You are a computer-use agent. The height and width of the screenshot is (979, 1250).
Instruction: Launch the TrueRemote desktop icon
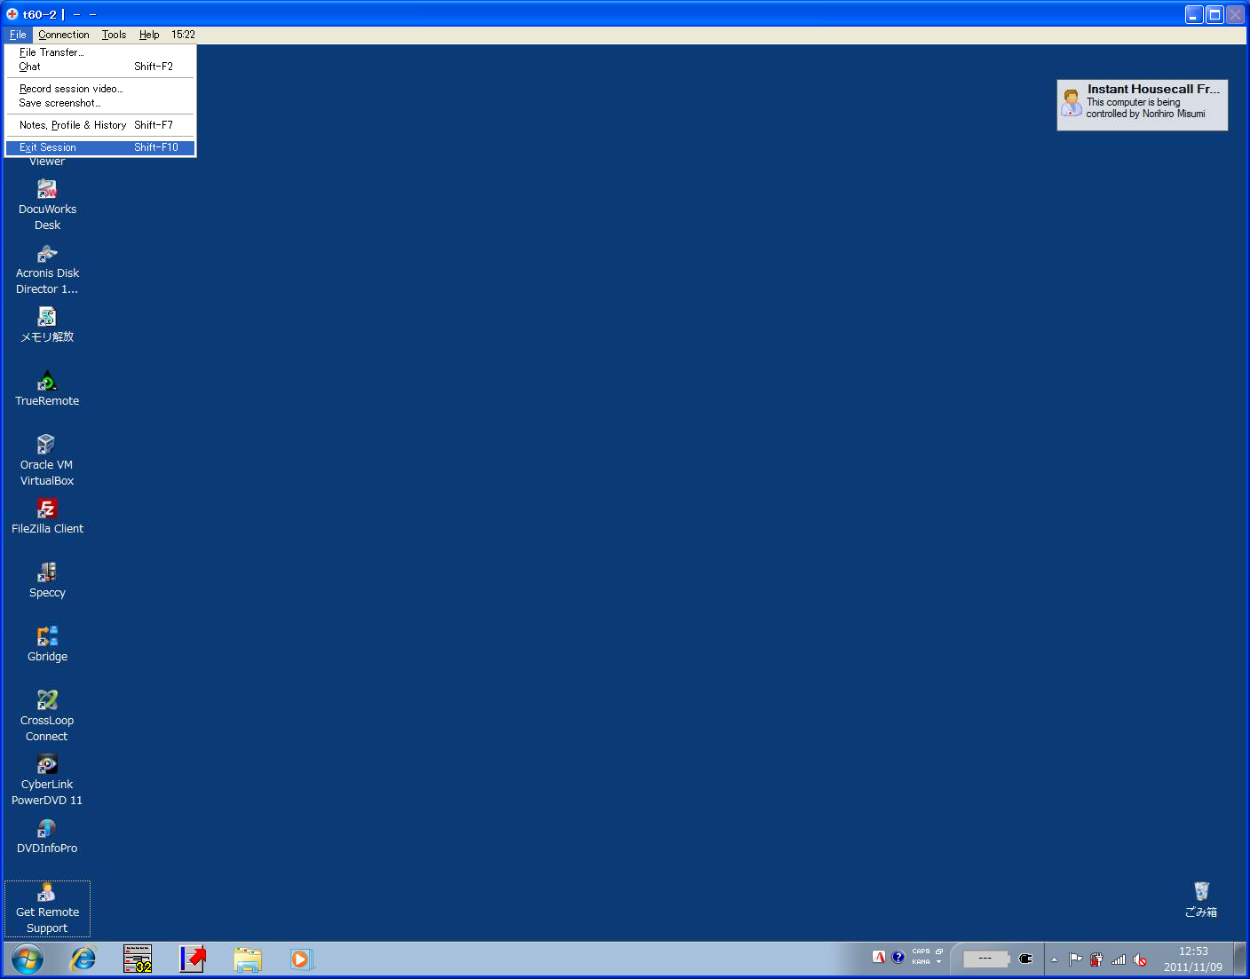point(47,383)
